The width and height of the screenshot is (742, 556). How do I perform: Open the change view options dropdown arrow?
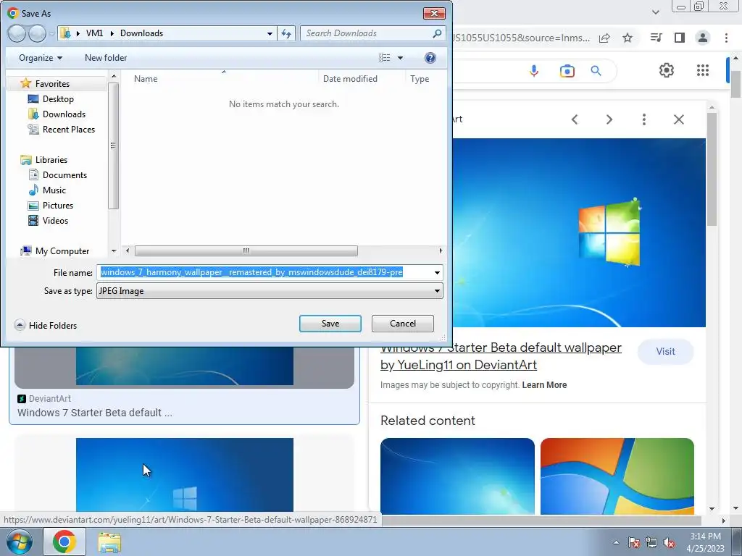tap(400, 58)
